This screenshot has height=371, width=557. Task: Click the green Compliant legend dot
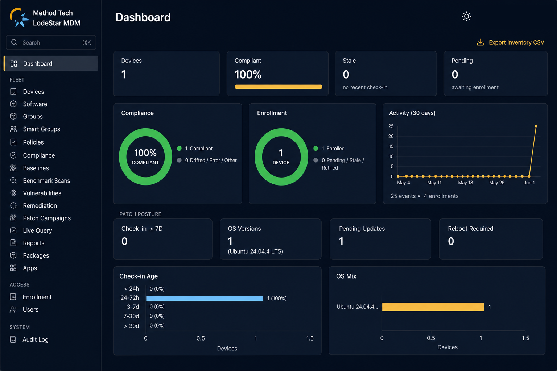[x=179, y=149]
